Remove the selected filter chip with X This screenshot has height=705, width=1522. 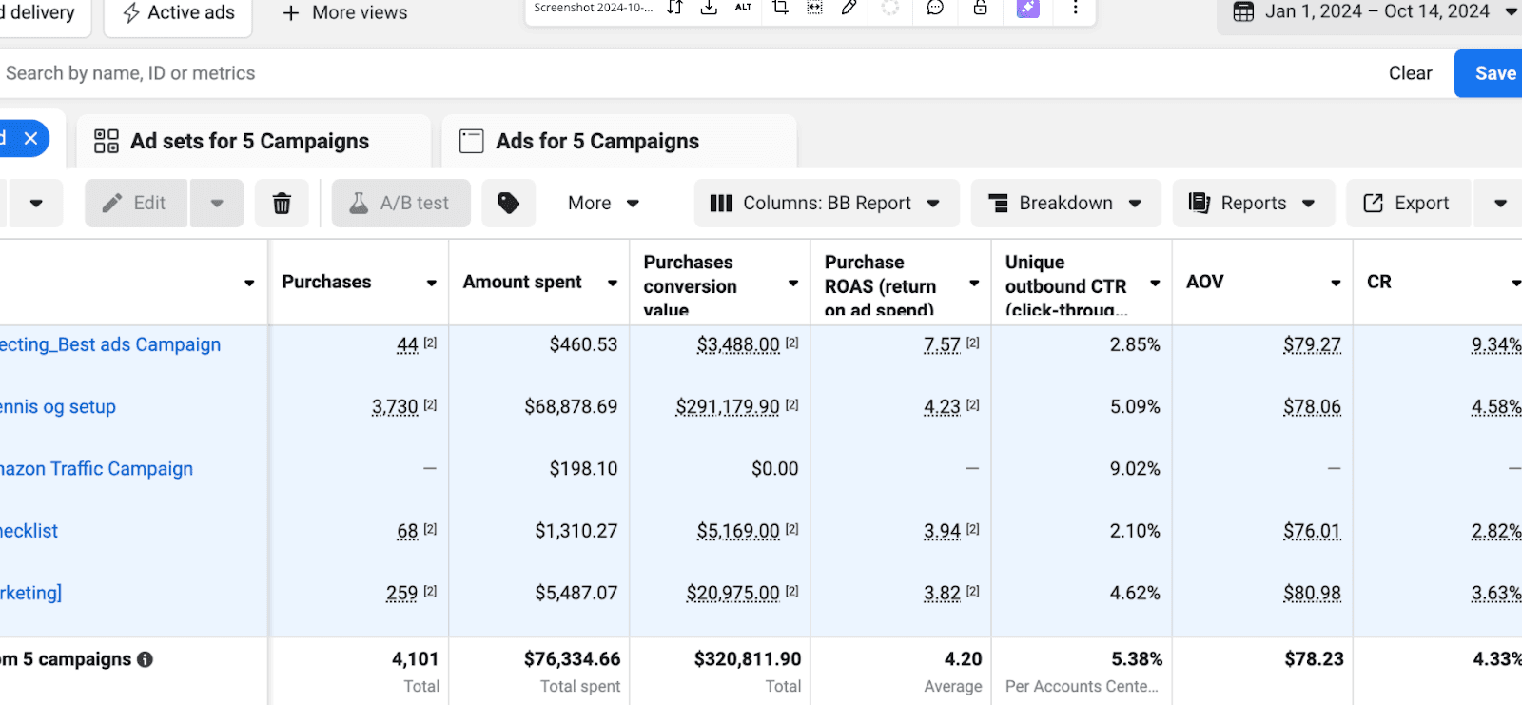(x=30, y=139)
